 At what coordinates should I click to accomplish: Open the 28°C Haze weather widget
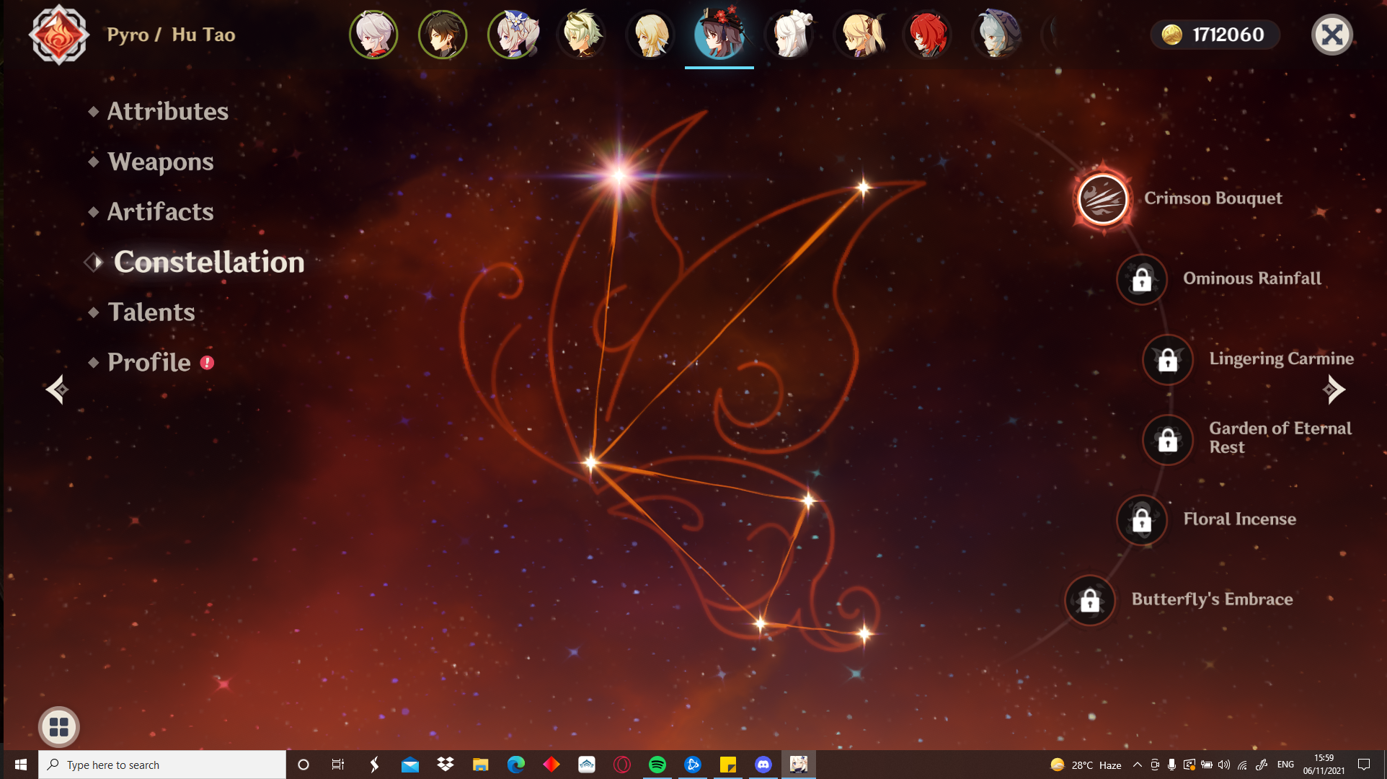tap(1086, 765)
